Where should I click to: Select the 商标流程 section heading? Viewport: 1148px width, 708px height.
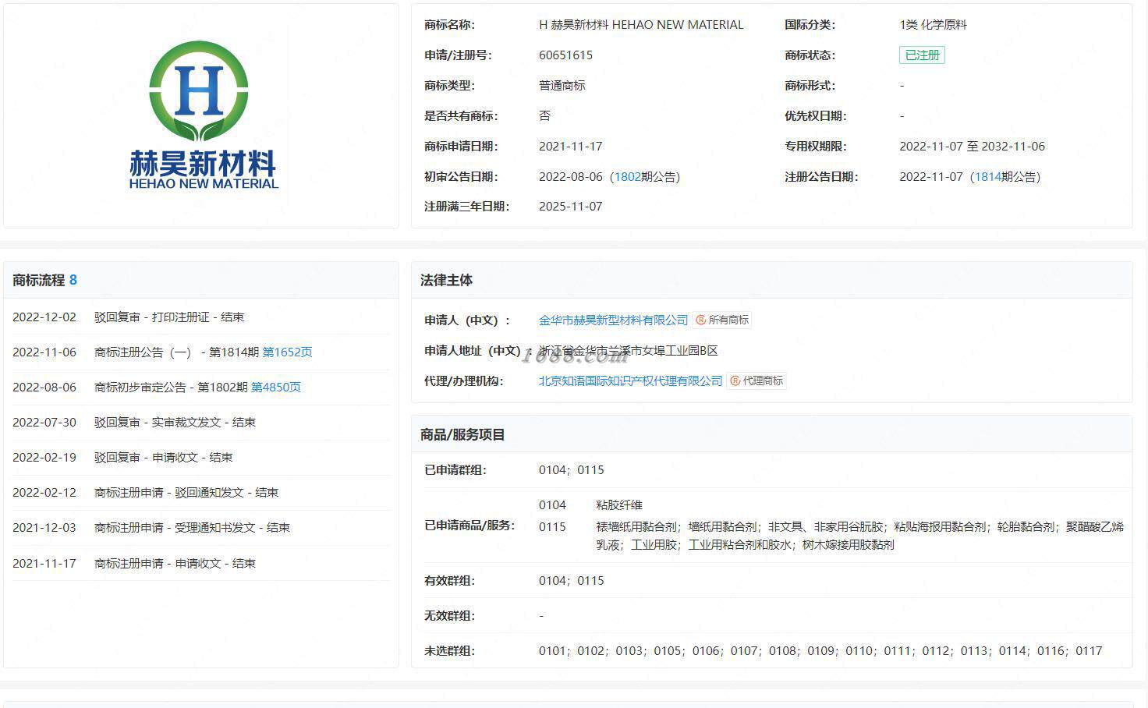[x=37, y=280]
